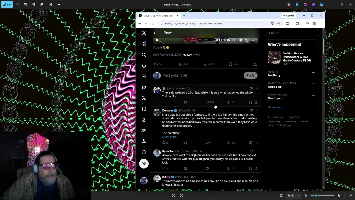Open Clipchamp purple icon in Photos title bar

tap(313, 4)
